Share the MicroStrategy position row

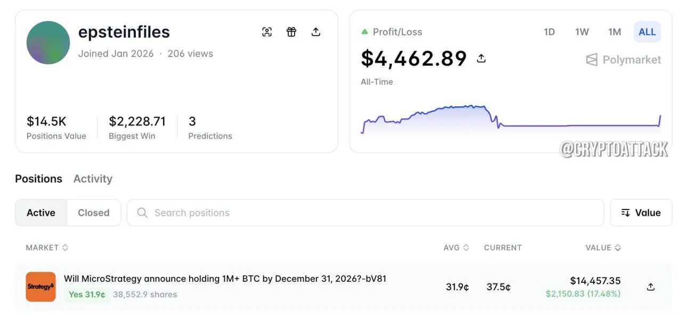pos(651,287)
